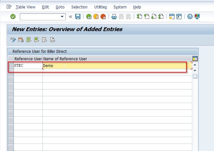Click the table scroll up arrow
Screen dimensions: 214x151
point(195,65)
